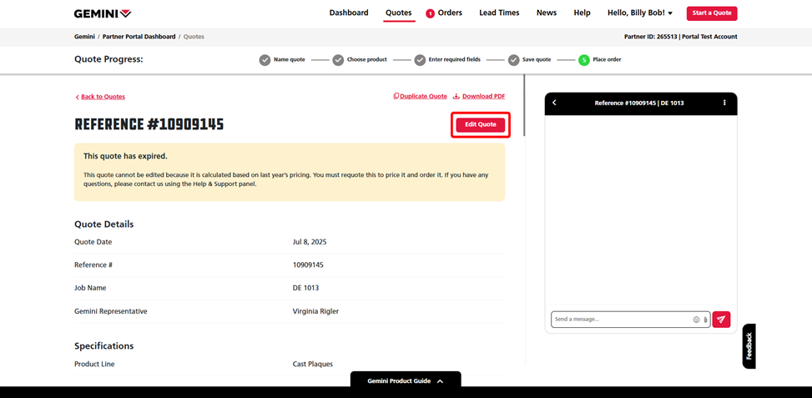Click the Start a Quote button
This screenshot has width=812, height=398.
point(712,13)
